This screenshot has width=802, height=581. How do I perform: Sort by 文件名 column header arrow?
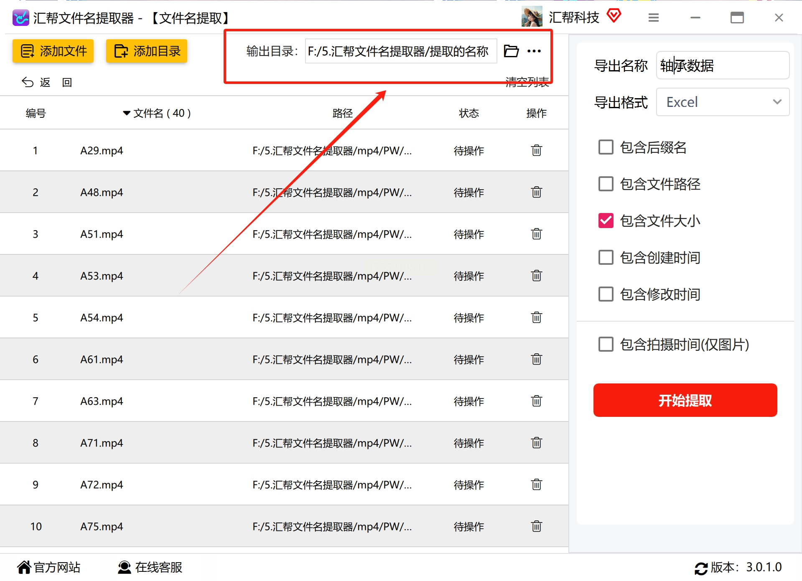click(127, 113)
